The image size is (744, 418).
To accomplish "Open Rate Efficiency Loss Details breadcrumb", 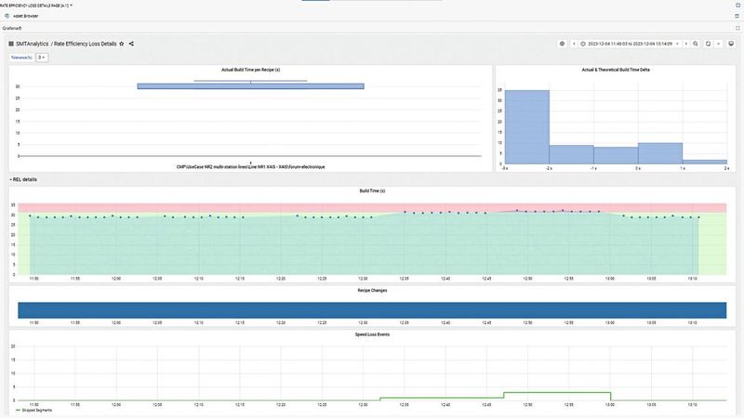I will (86, 44).
